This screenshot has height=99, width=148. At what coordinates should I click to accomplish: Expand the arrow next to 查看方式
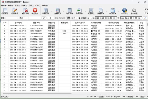click(x=64, y=11)
